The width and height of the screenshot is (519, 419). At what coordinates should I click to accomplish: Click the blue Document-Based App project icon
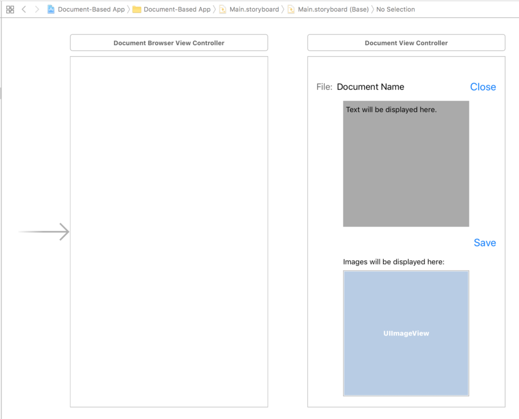pos(51,9)
